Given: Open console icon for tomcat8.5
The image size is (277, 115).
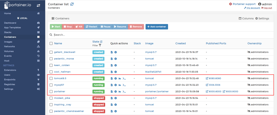Looking at the screenshot, I should [x=124, y=78].
